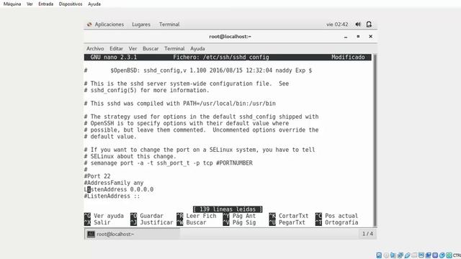Click the notification icon next to the volume
This screenshot has width=461, height=259.
tap(369, 24)
